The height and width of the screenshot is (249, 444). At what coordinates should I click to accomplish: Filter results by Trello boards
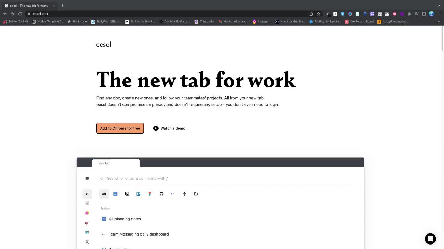[138, 194]
